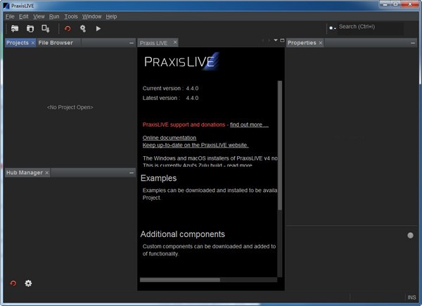The height and width of the screenshot is (306, 422).
Task: Open Hub Manager settings gear
Action: (x=29, y=283)
